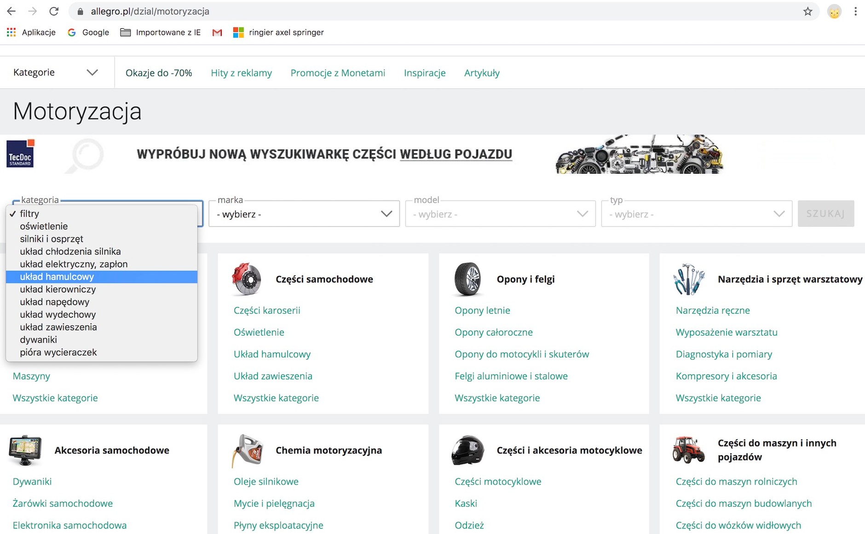Click the tire icon beside Opony i felgi
Screen dimensions: 865x534
pyautogui.click(x=468, y=279)
